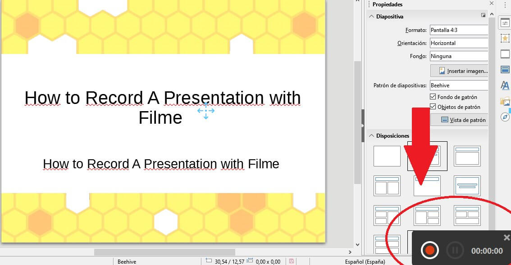Viewport: 511px width, 265px height.
Task: Open Patrón de diapositivas dropdown showing Beehive
Action: pyautogui.click(x=459, y=85)
